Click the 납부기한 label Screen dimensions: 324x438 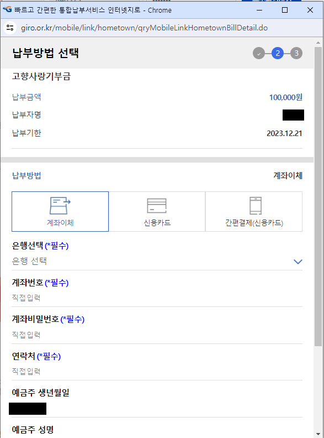26,133
